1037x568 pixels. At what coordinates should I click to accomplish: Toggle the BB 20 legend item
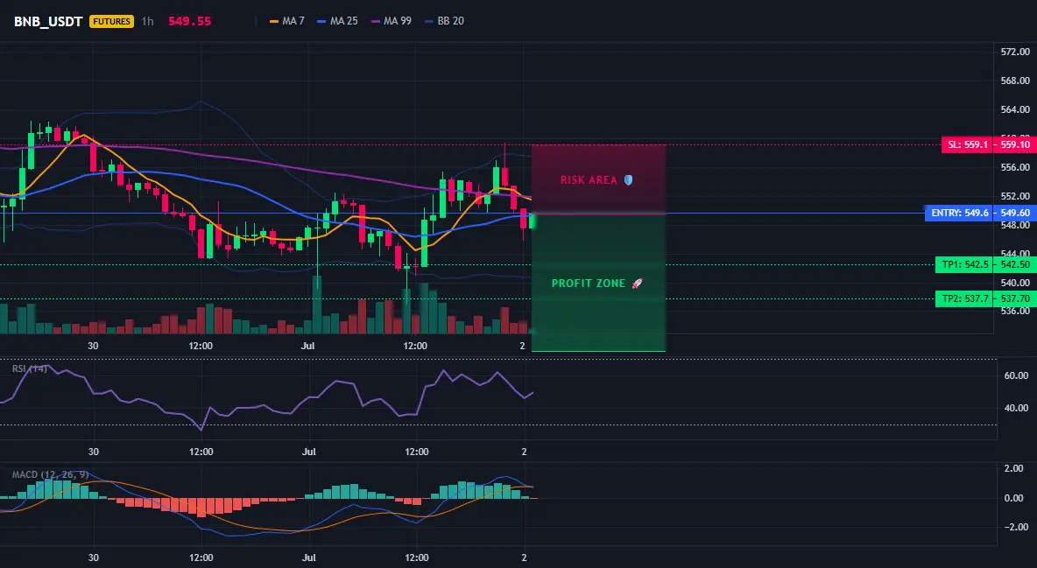[x=444, y=21]
